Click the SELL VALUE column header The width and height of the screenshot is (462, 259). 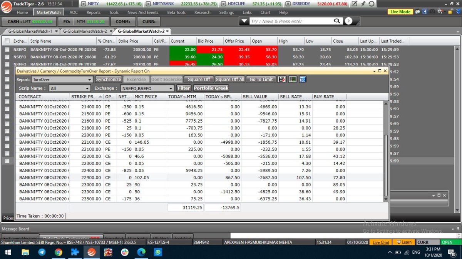click(x=260, y=96)
